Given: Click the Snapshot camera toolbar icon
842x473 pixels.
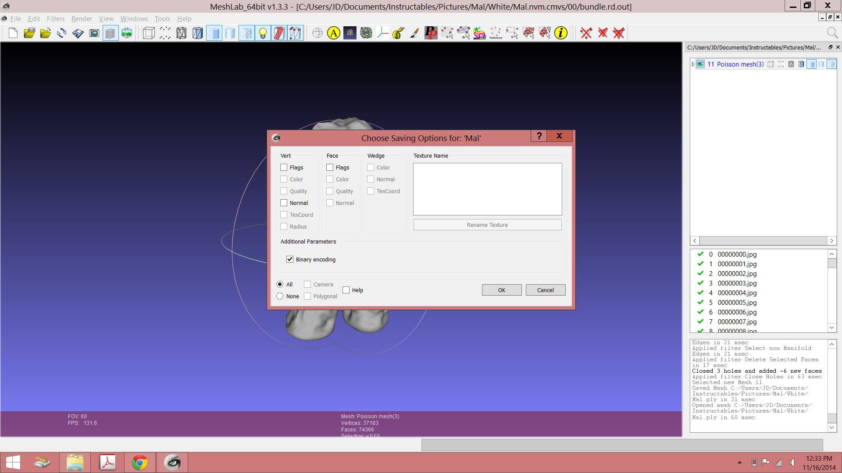Looking at the screenshot, I should pyautogui.click(x=94, y=33).
